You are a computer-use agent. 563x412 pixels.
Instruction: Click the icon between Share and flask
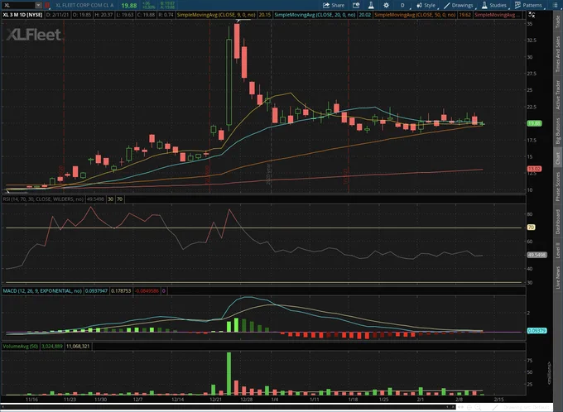pos(356,5)
